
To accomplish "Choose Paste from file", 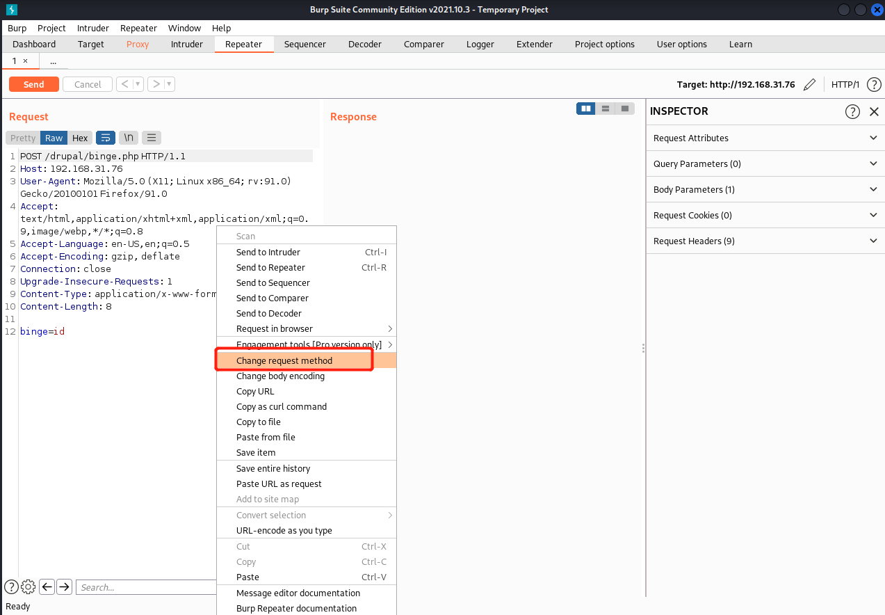I will [307, 437].
